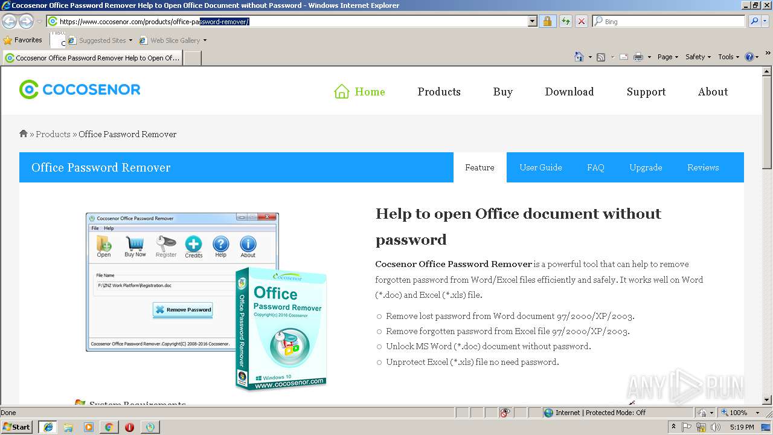Expand the command bar overflow chevron
773x435 pixels.
[768, 54]
